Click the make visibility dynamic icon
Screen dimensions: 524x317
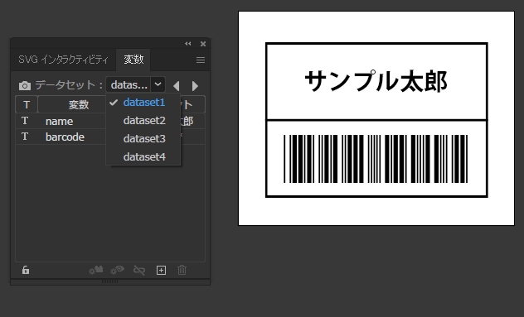[x=117, y=270]
